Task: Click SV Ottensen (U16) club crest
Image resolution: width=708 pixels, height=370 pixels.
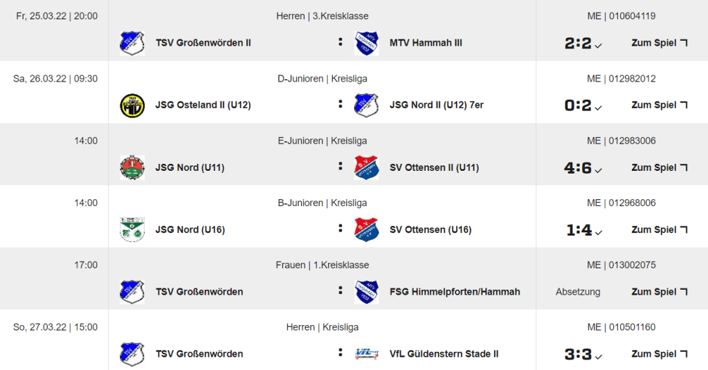Action: tap(366, 230)
